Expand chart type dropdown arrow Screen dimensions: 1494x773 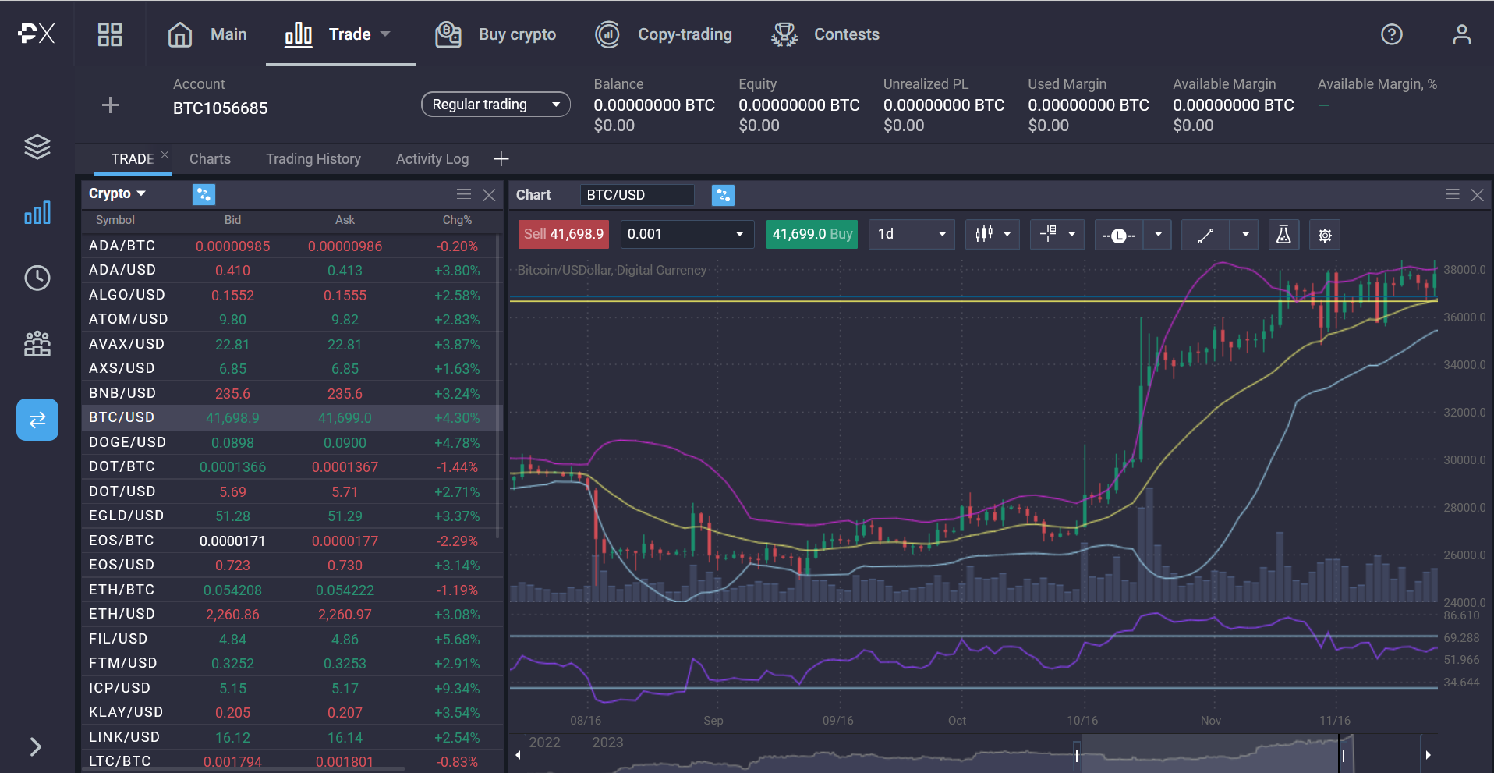tap(1007, 234)
